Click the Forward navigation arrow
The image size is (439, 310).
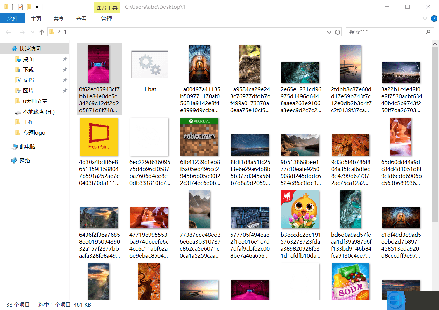pyautogui.click(x=22, y=32)
